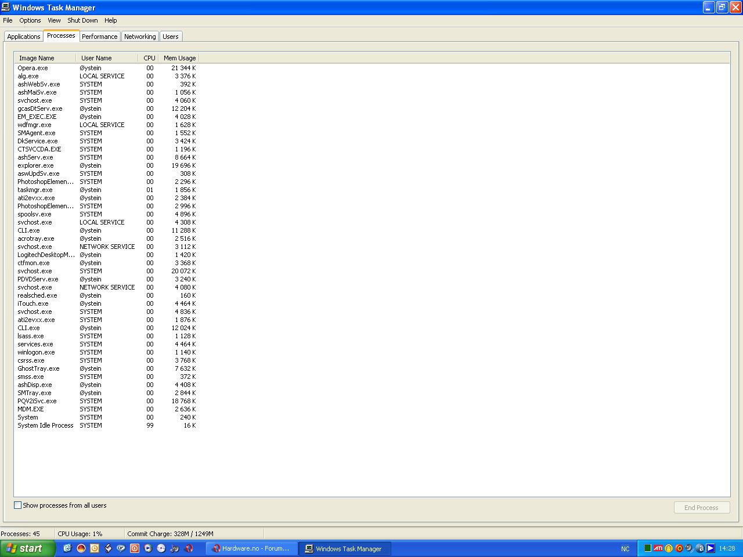Select the PQV2iSvc.exe process
743x557 pixels.
coord(37,401)
